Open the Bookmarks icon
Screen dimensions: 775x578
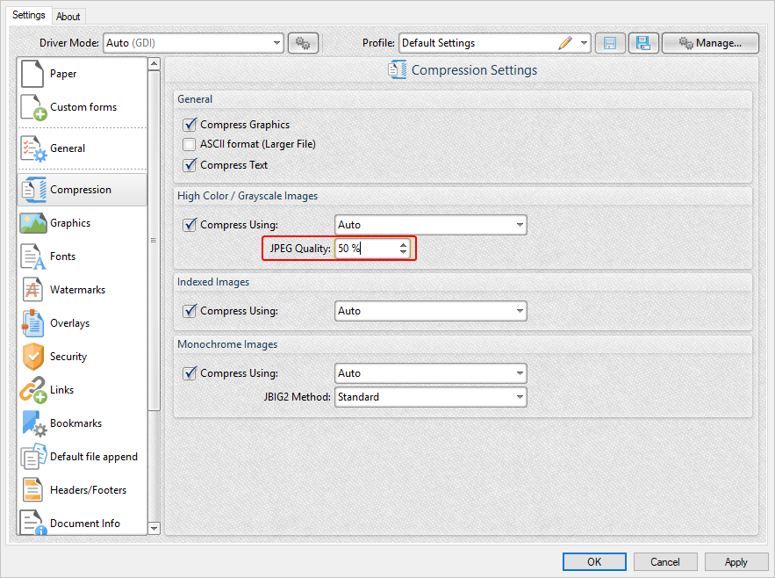click(33, 423)
